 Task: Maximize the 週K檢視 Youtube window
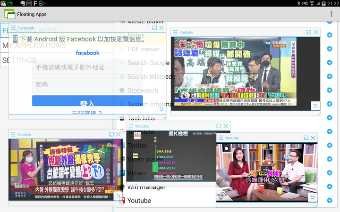coord(219,126)
